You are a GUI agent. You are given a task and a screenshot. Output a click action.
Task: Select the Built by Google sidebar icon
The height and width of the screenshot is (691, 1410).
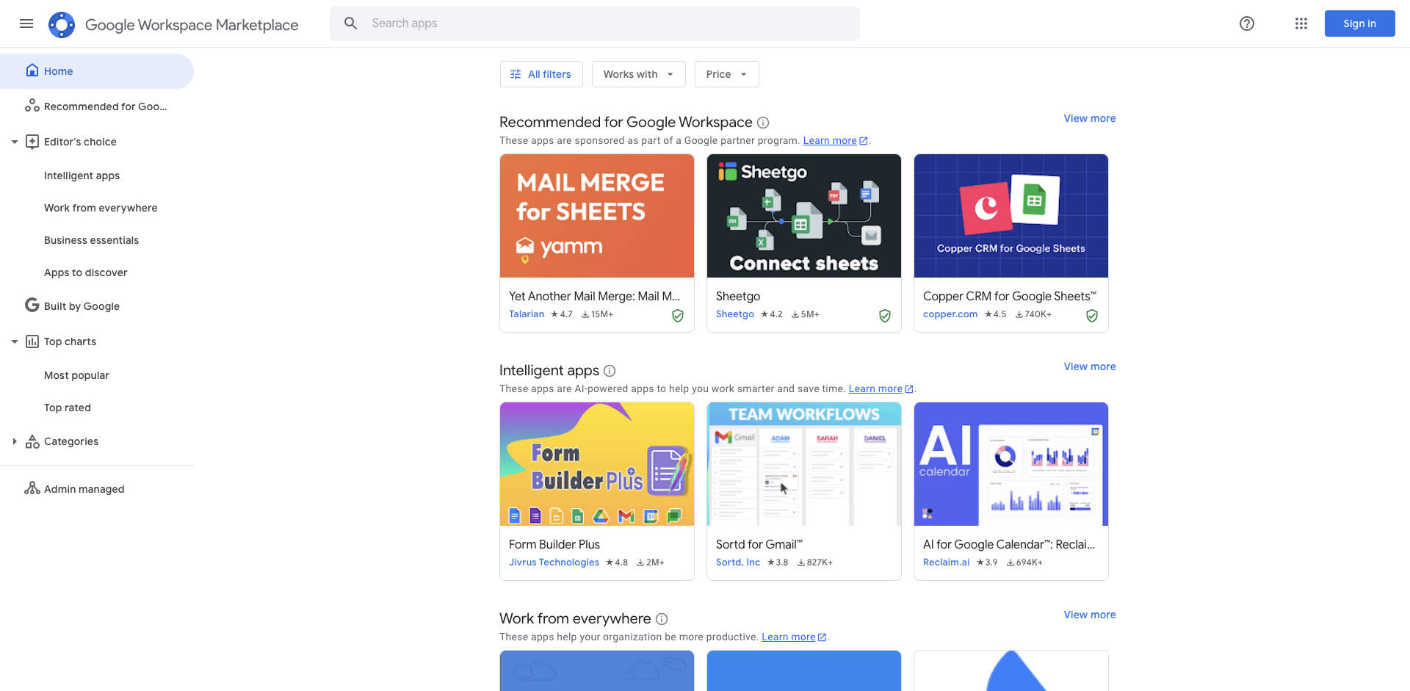[32, 305]
